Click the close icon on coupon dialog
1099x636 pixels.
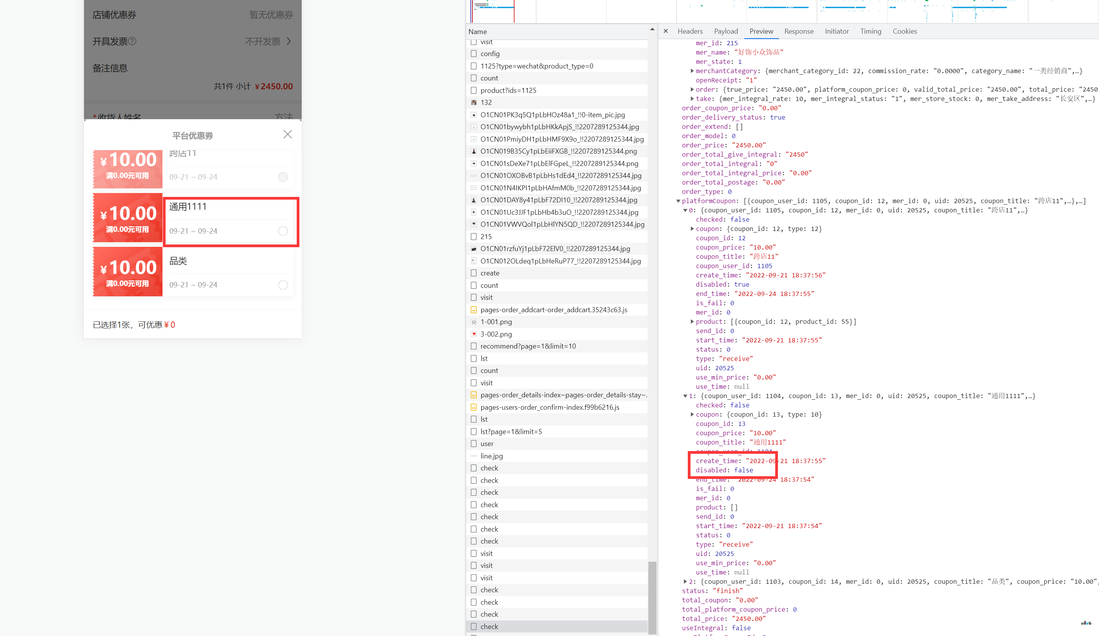coord(288,134)
